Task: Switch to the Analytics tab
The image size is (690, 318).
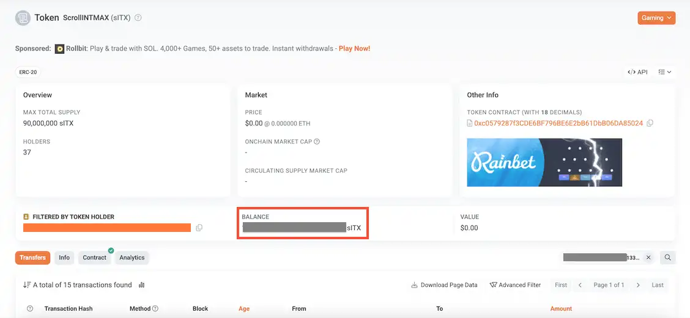Action: pos(132,258)
